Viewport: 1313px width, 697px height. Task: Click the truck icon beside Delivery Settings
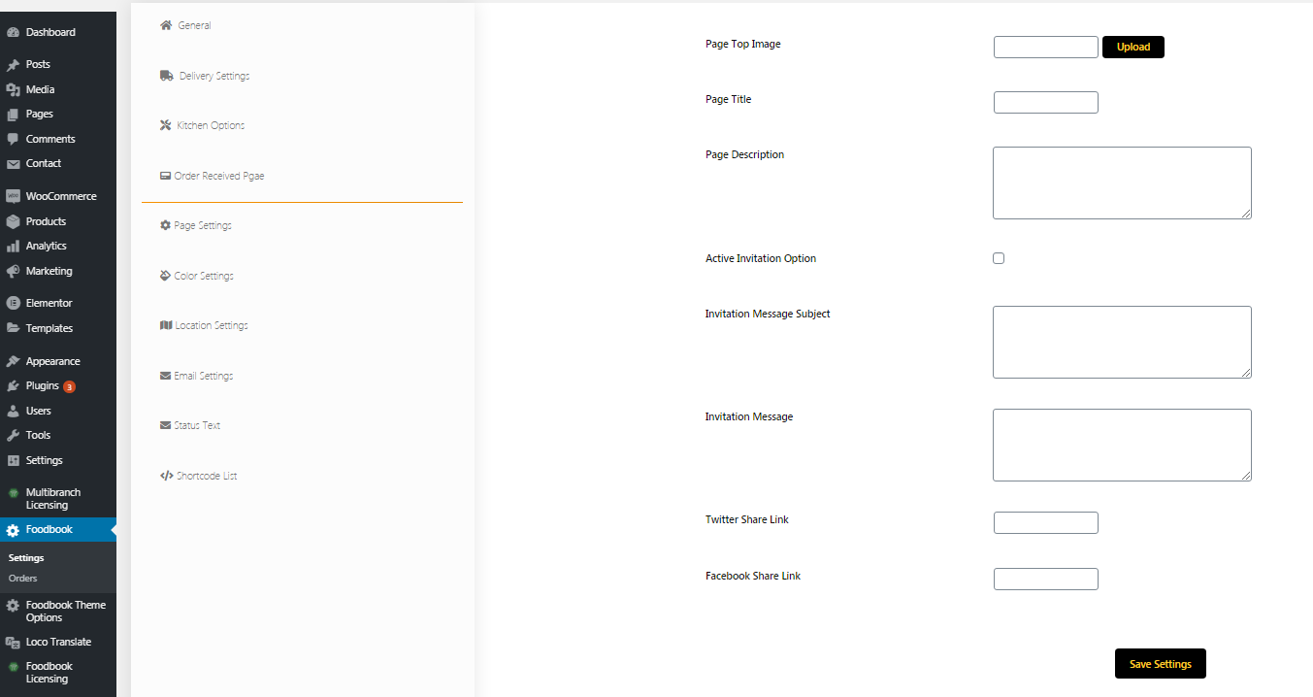166,76
